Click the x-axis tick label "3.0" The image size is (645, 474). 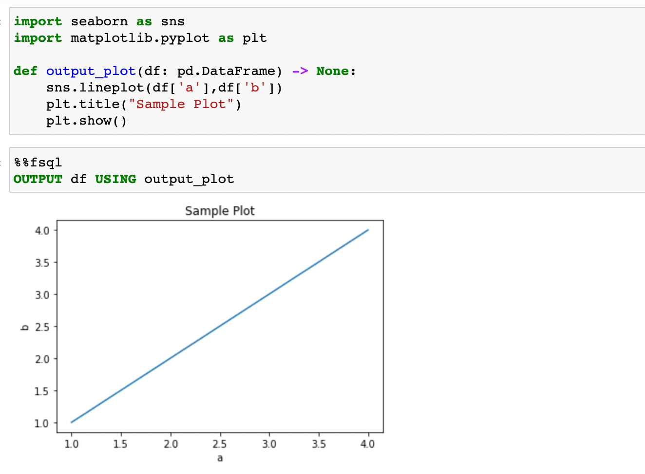coord(269,444)
